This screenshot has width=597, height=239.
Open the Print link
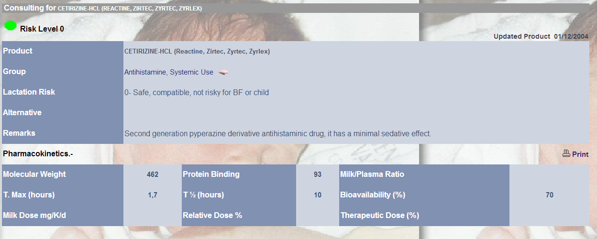580,154
